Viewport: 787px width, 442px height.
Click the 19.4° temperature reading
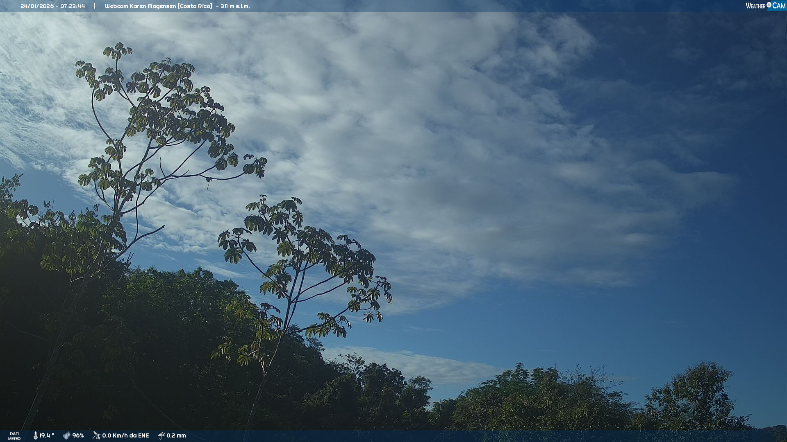47,435
